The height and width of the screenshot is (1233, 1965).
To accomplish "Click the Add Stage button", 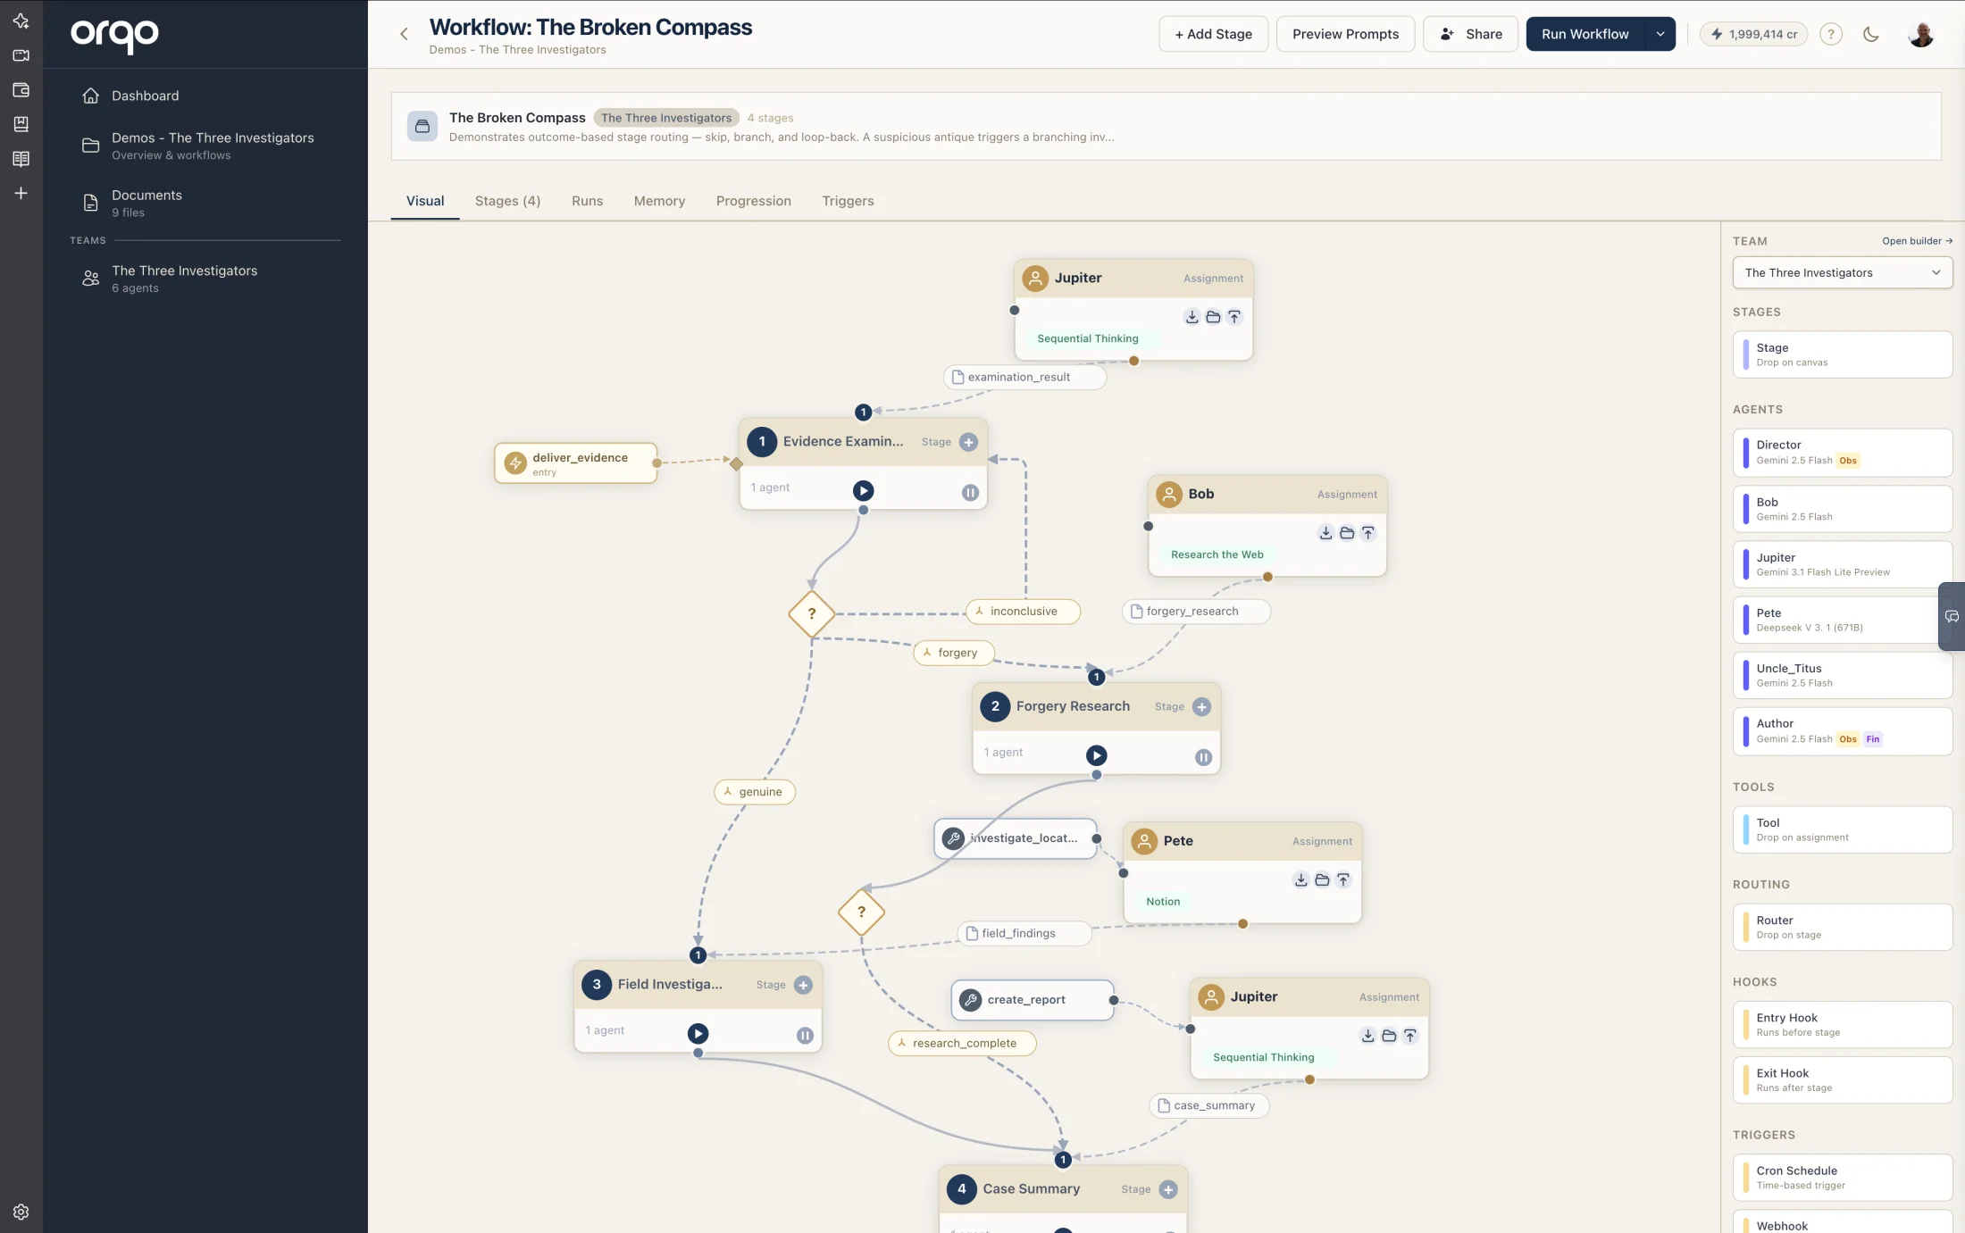I will [1213, 34].
